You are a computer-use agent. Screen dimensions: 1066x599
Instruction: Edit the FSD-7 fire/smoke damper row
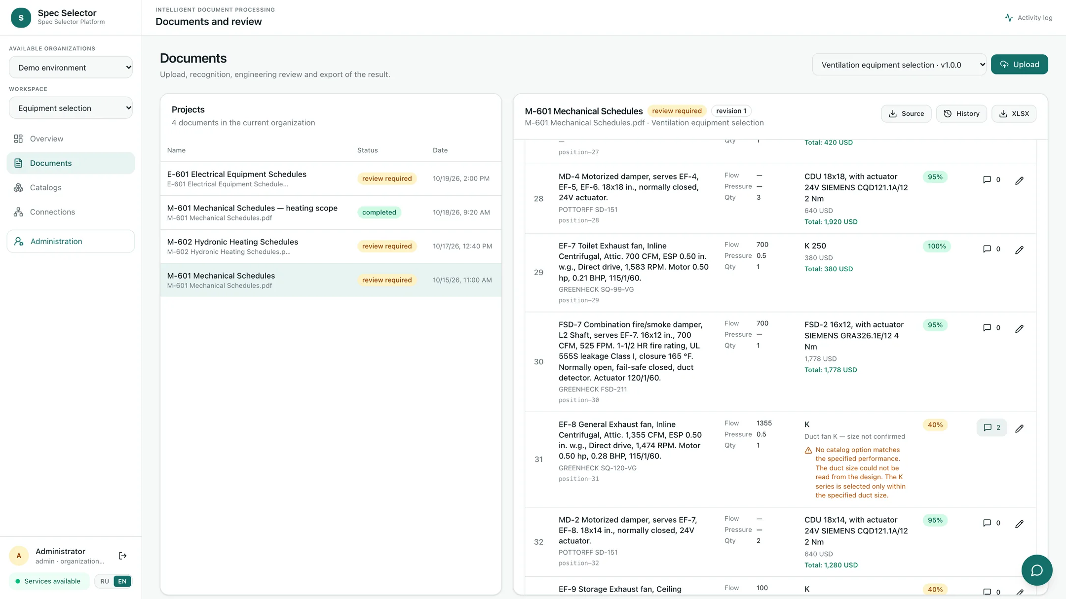point(1019,329)
